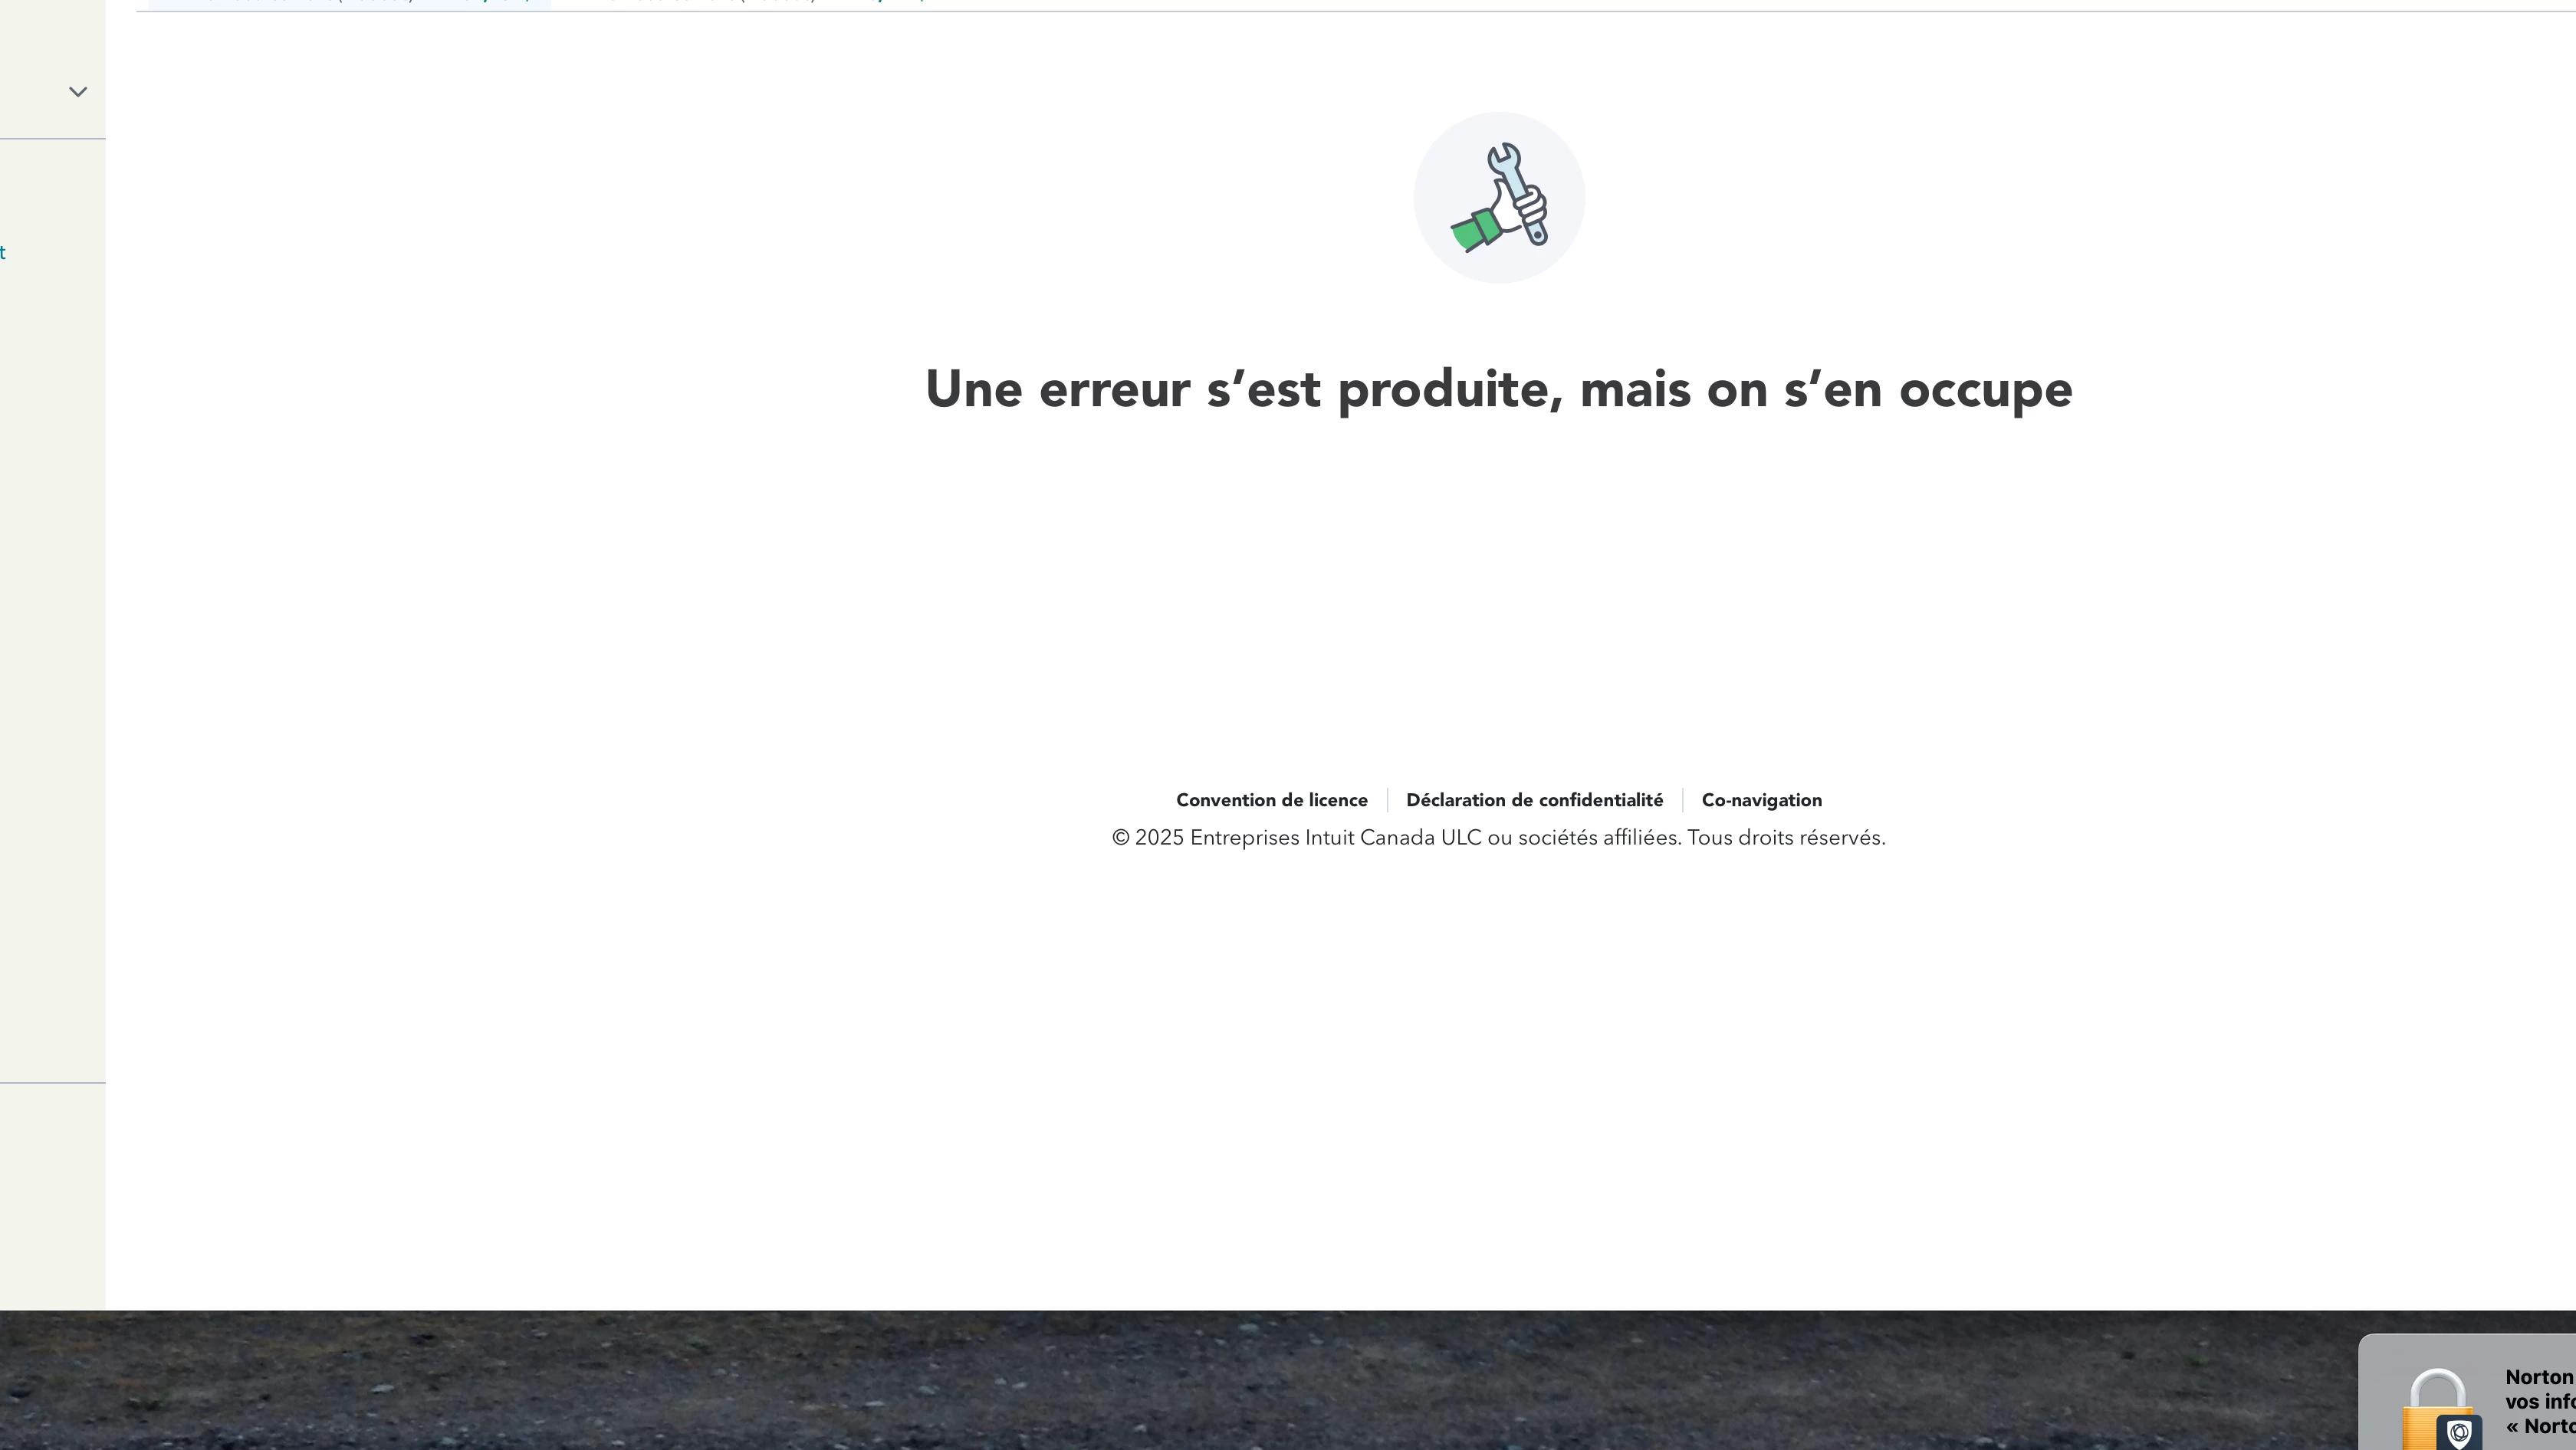This screenshot has width=2576, height=1450.
Task: Click the word "occupe" in the error heading
Action: coord(1985,390)
